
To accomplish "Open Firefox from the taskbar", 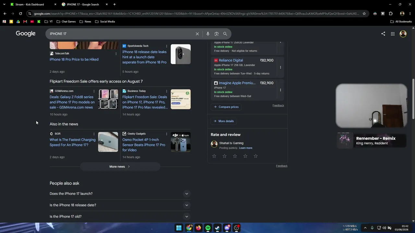I will click(x=198, y=228).
